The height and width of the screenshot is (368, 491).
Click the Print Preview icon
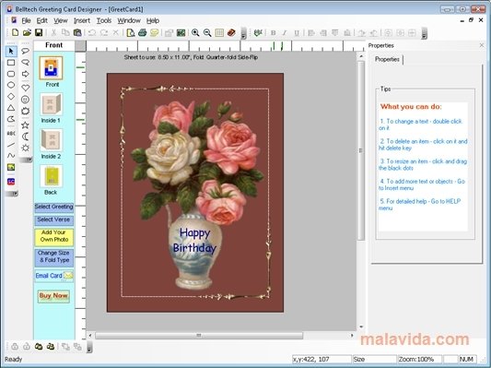click(131, 32)
